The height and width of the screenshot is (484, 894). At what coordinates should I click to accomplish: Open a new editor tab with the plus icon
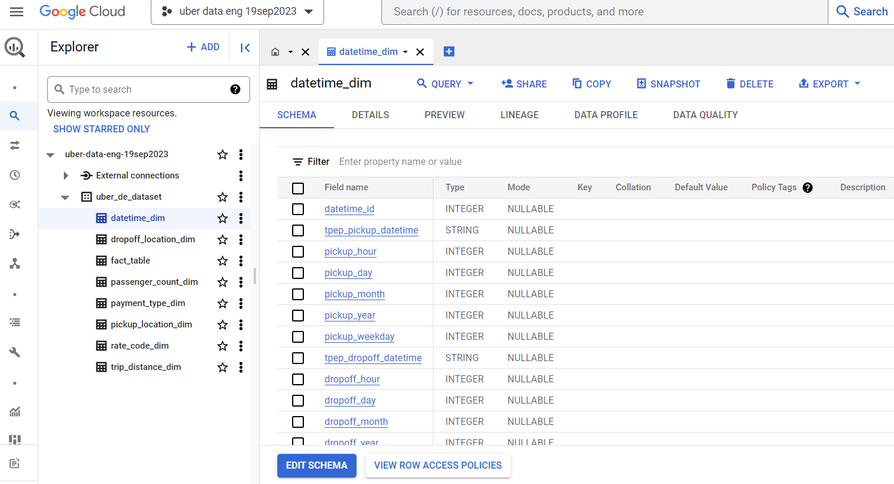coord(449,51)
